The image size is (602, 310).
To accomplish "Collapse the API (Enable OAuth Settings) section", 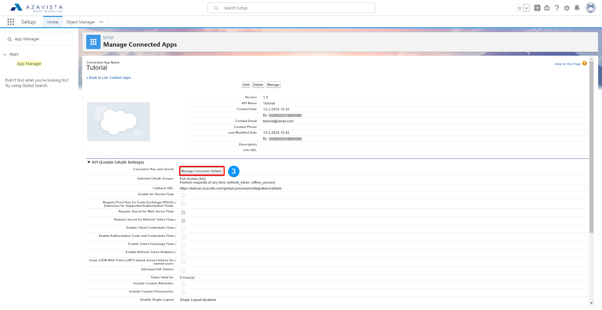I will tap(89, 163).
